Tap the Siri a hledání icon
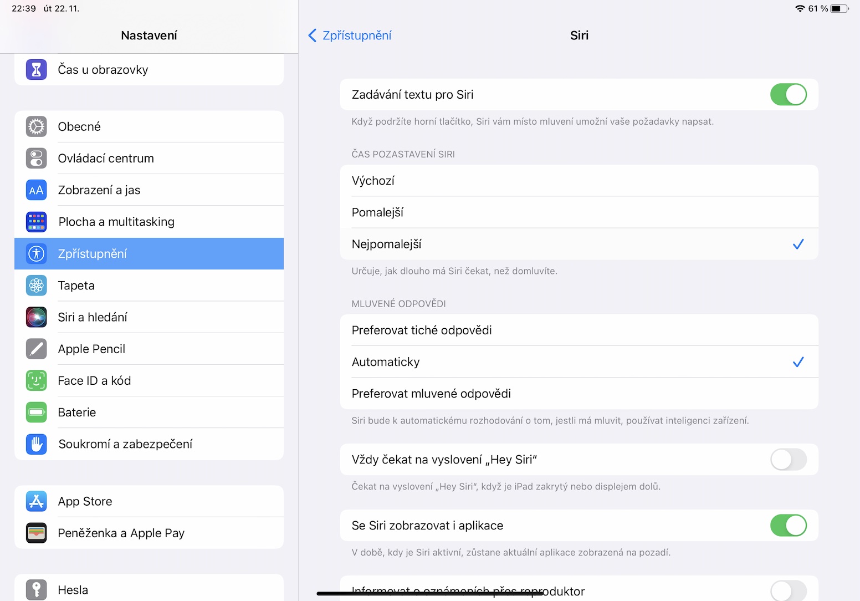Screen dimensions: 860x601 36,317
